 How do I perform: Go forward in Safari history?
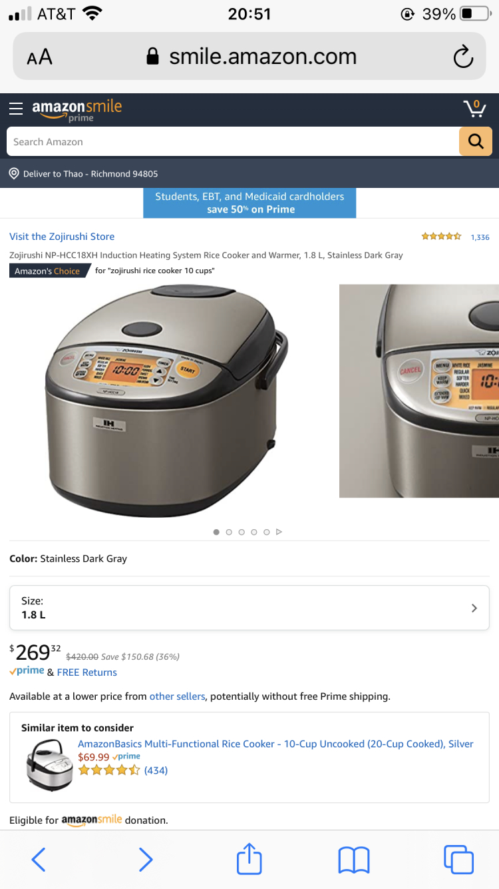pyautogui.click(x=145, y=860)
